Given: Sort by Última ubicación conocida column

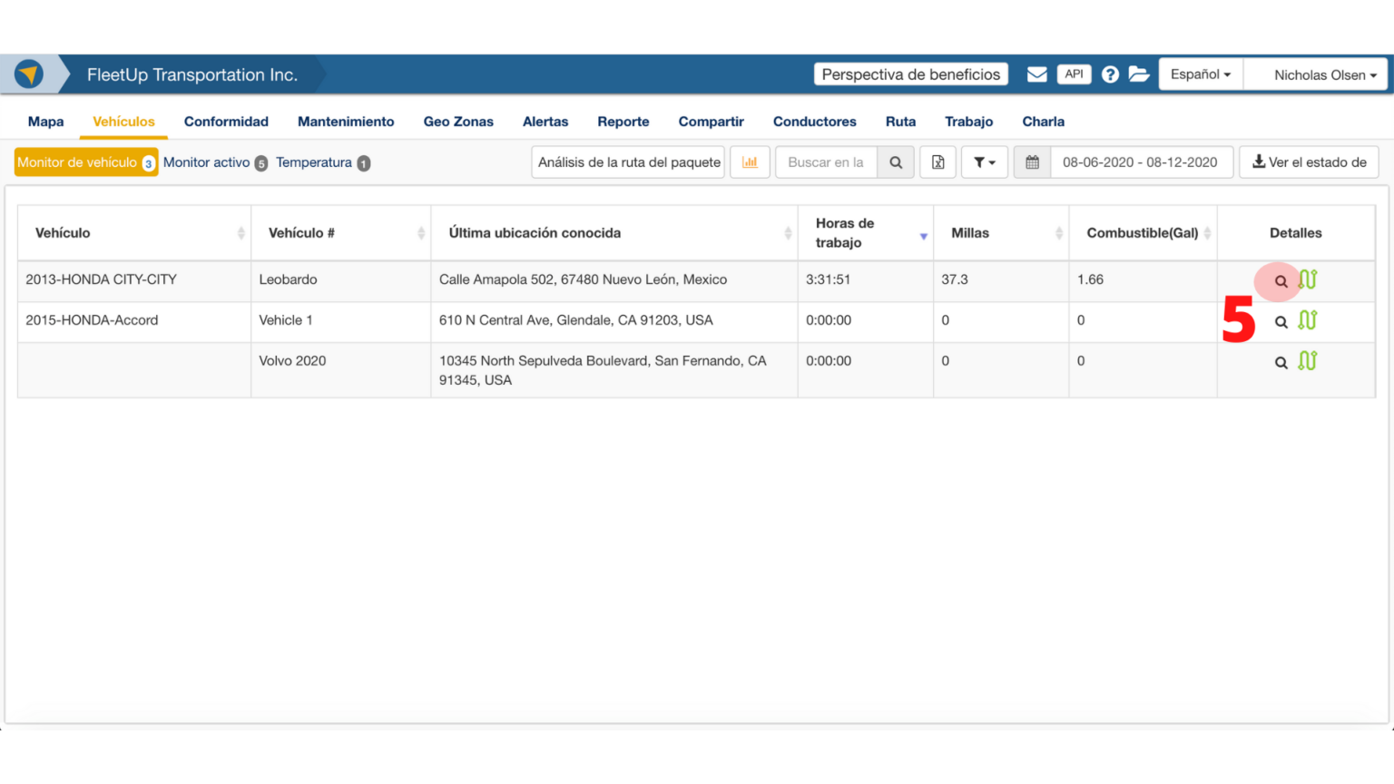Looking at the screenshot, I should pos(614,233).
